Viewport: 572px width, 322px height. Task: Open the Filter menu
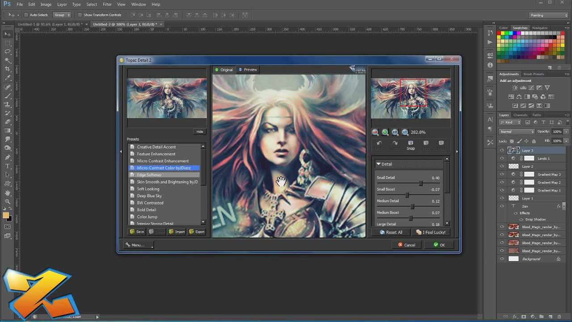pyautogui.click(x=107, y=4)
